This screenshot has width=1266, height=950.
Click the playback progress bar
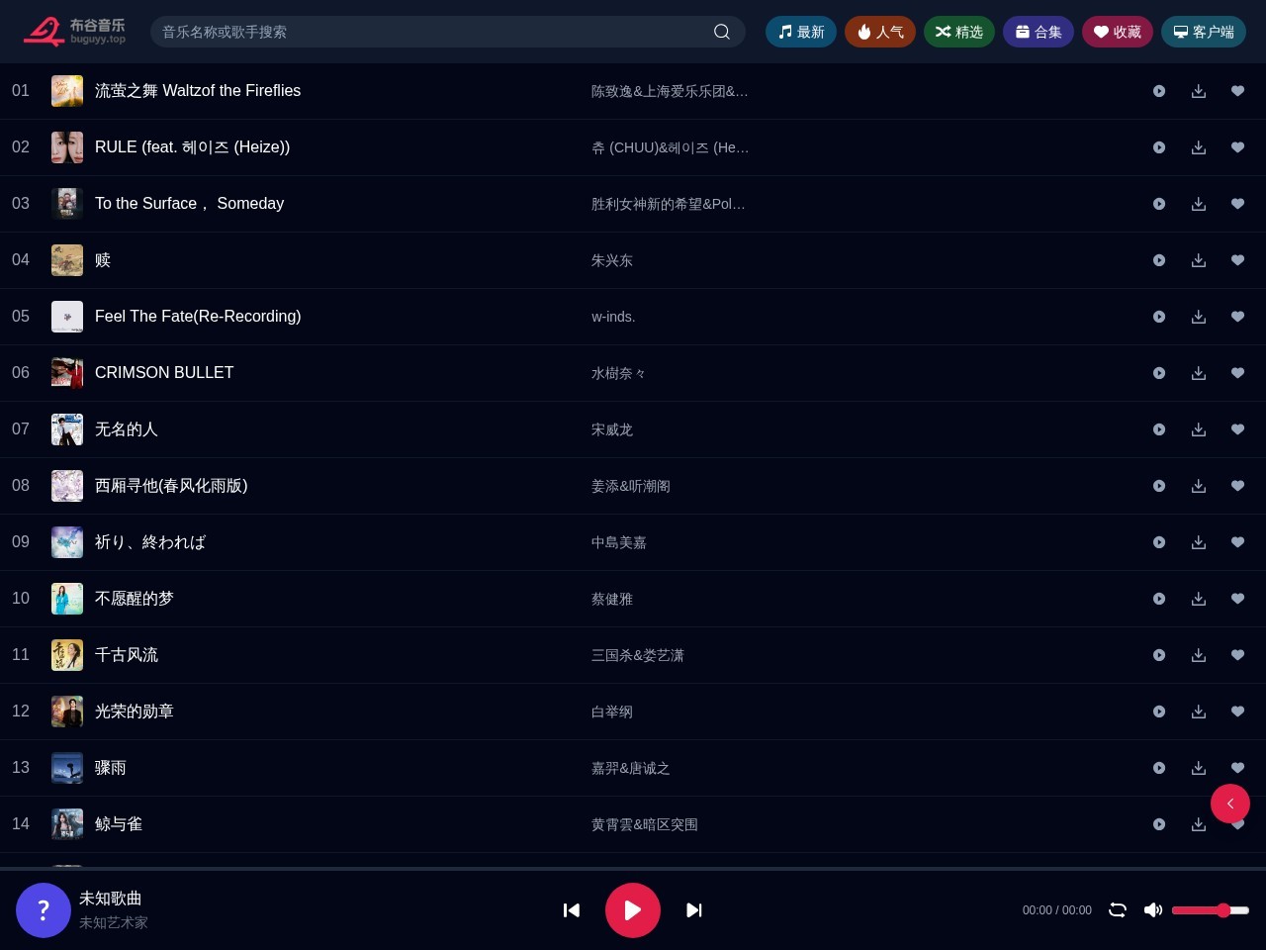[x=633, y=869]
